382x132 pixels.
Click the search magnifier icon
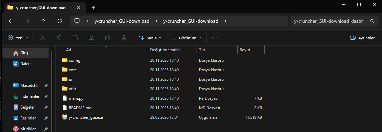click(x=372, y=21)
